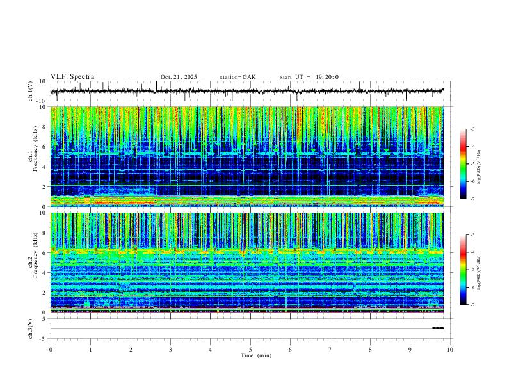Click time axis tick label '5'
Image resolution: width=507 pixels, height=392 pixels.
[x=250, y=350]
